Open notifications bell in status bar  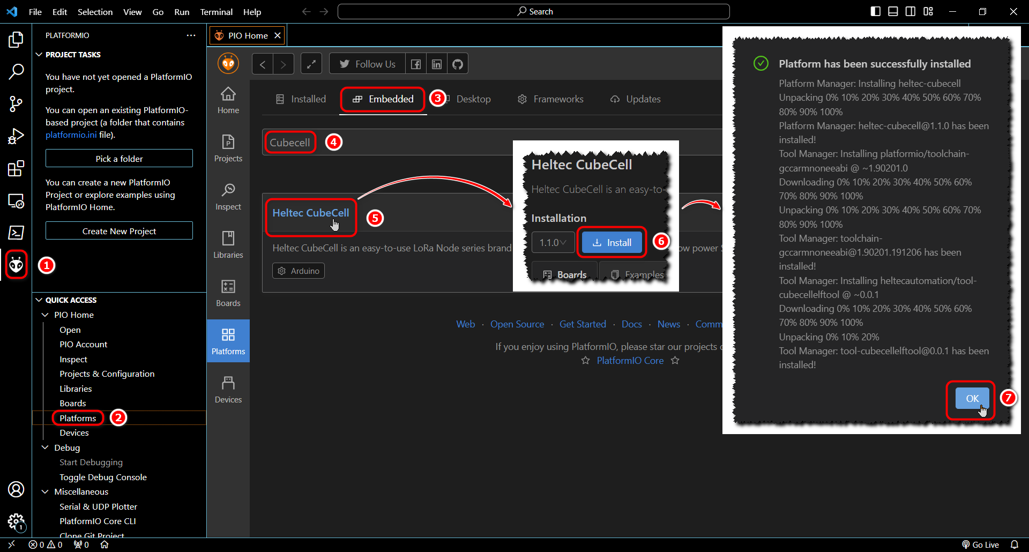pos(1015,544)
